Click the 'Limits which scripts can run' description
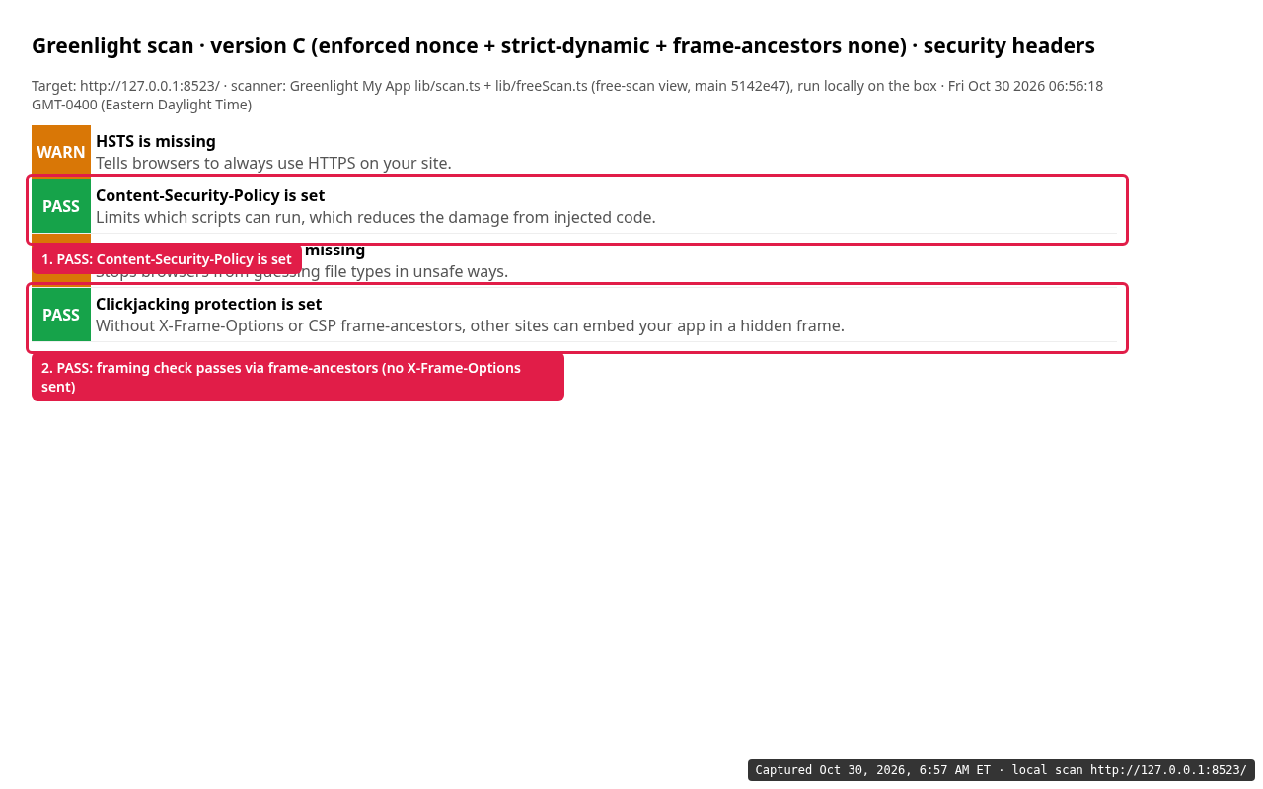 coord(376,217)
